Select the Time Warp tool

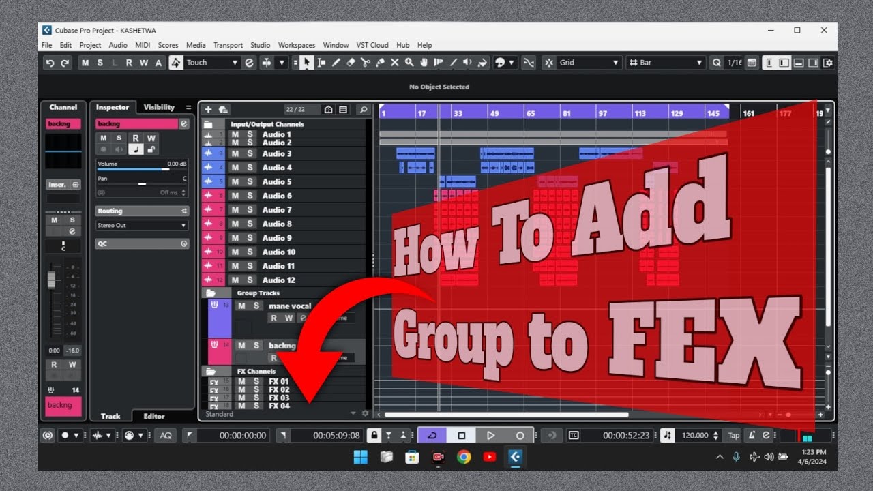(x=438, y=63)
